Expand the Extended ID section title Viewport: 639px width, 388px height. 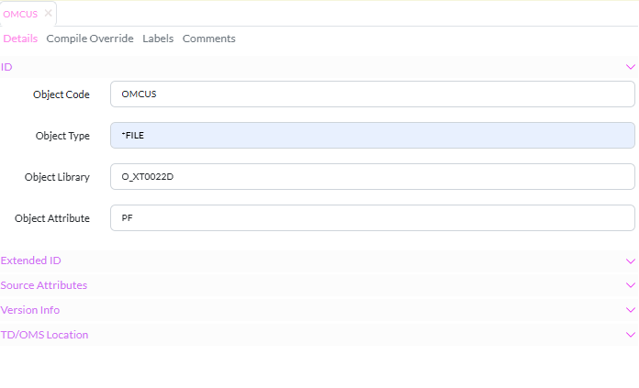coord(30,261)
